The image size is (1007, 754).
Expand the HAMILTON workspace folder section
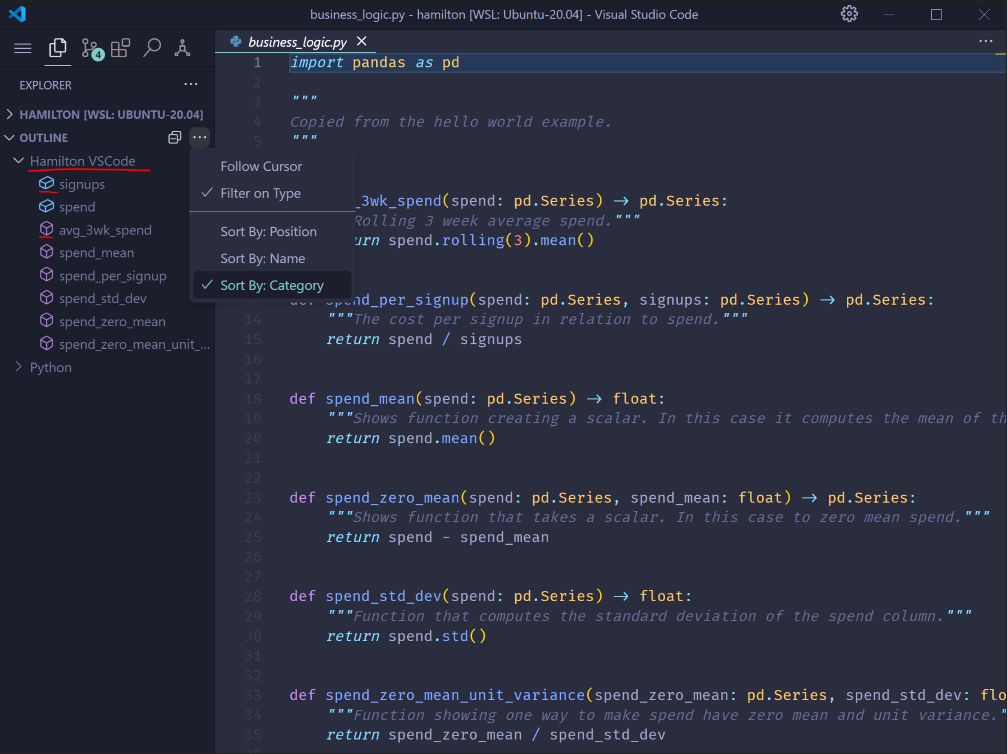[111, 114]
